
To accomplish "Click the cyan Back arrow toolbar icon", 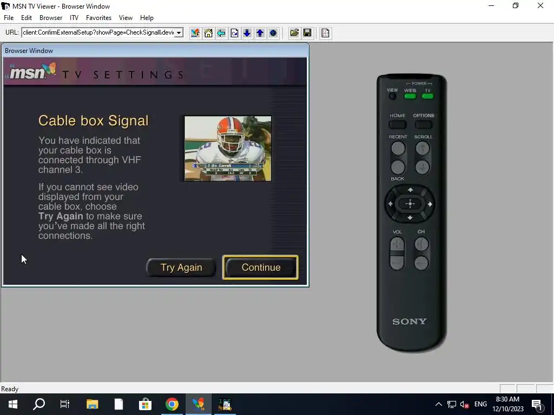I will tap(221, 33).
